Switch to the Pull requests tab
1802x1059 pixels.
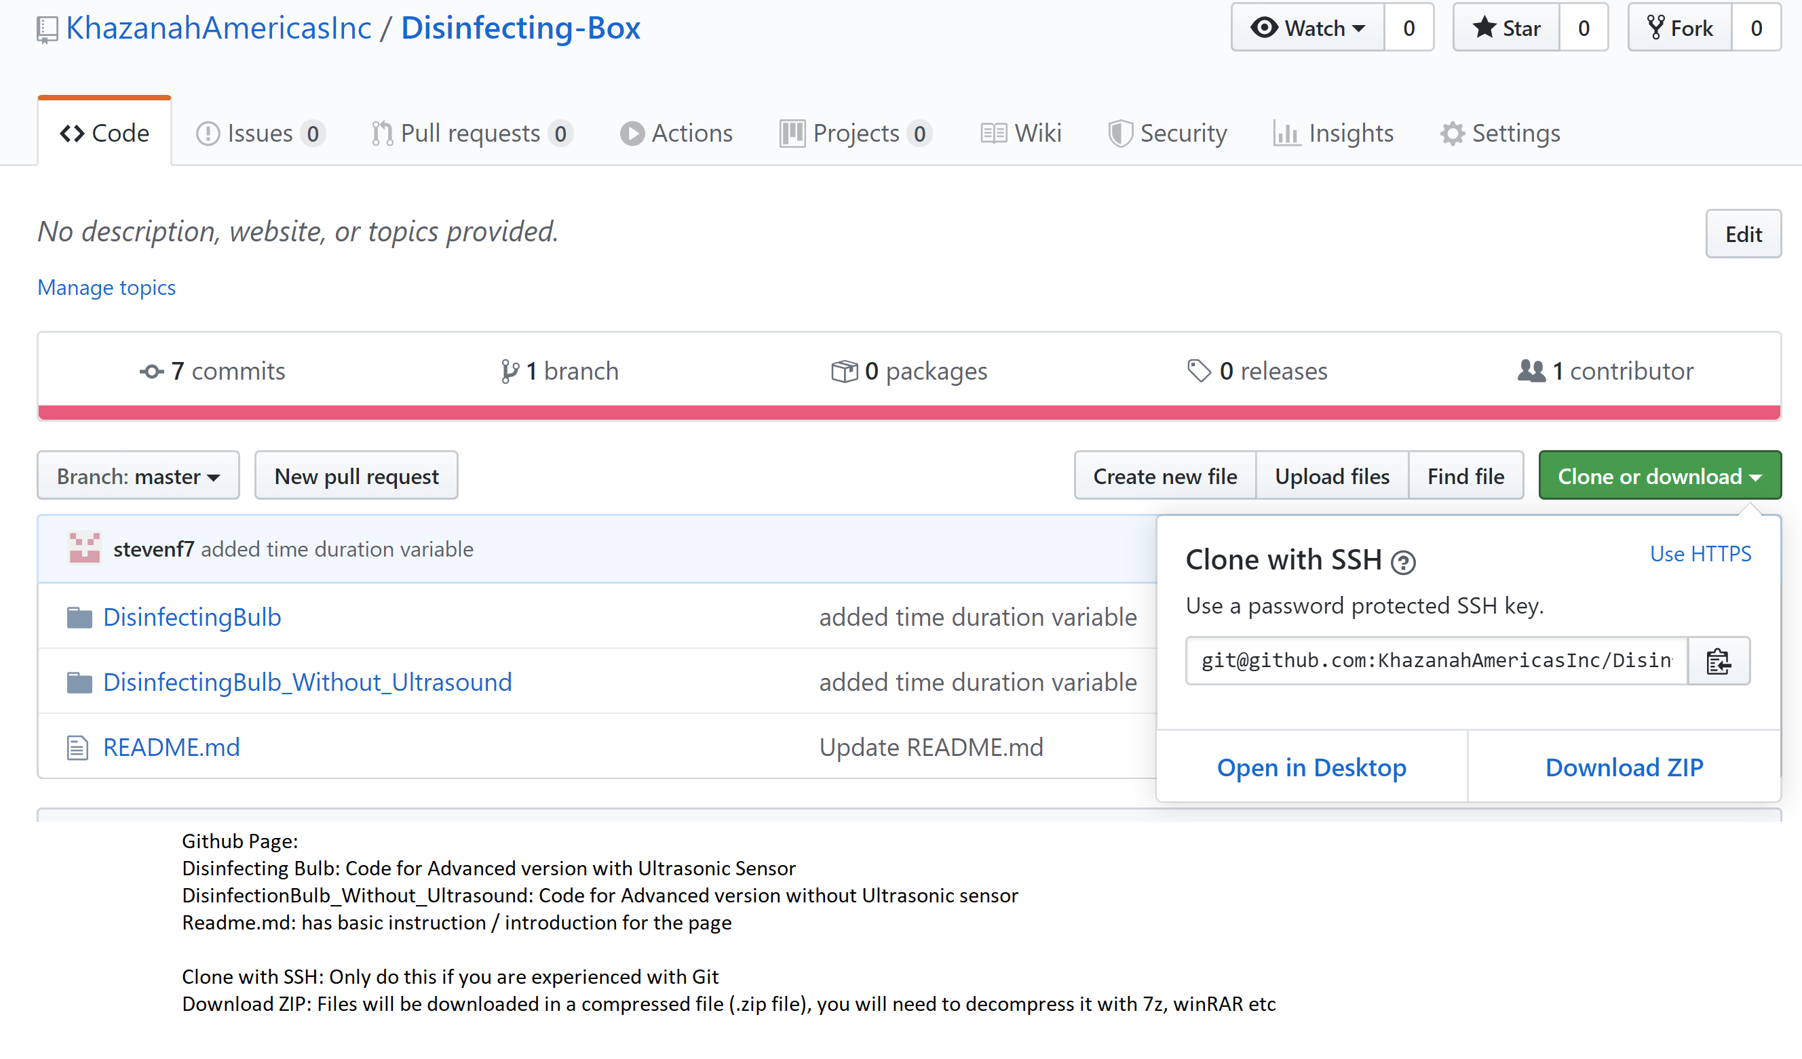[472, 133]
